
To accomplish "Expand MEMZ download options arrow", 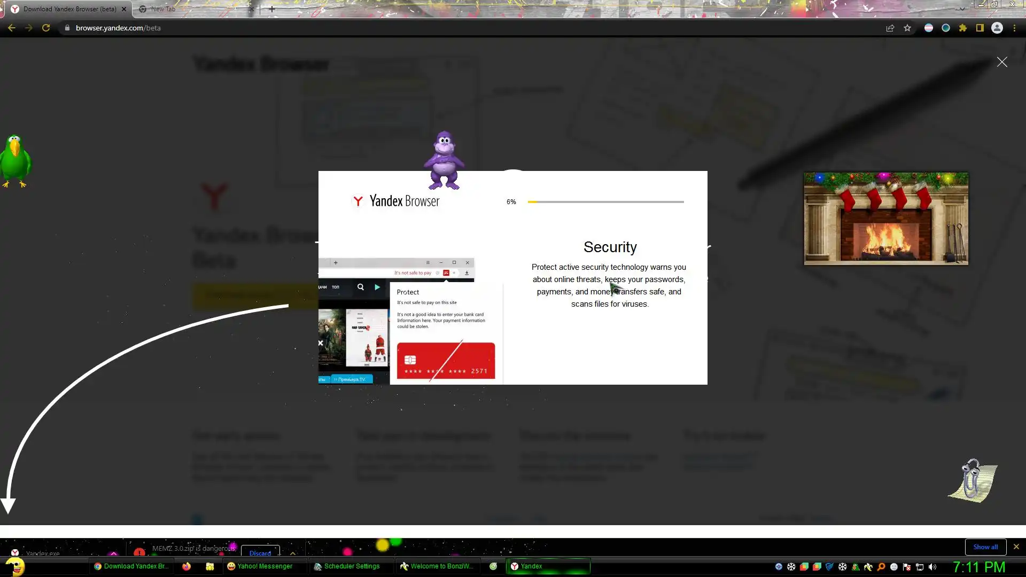I will point(292,553).
